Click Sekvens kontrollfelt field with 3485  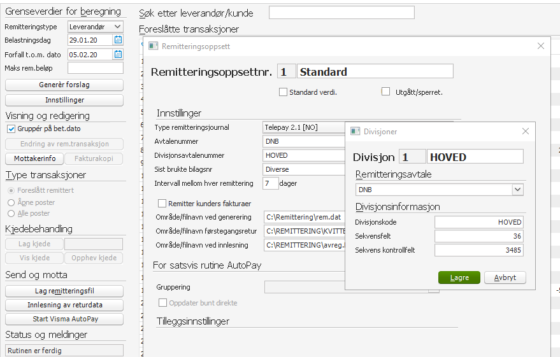(x=479, y=250)
